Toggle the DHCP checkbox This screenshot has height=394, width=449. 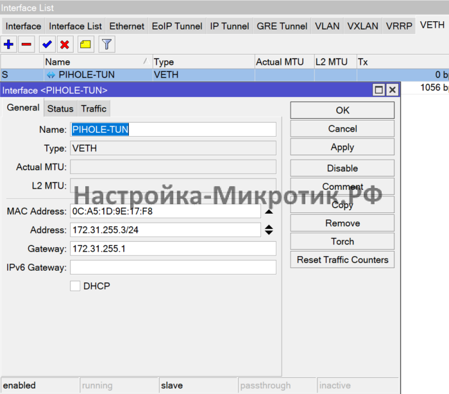75,286
